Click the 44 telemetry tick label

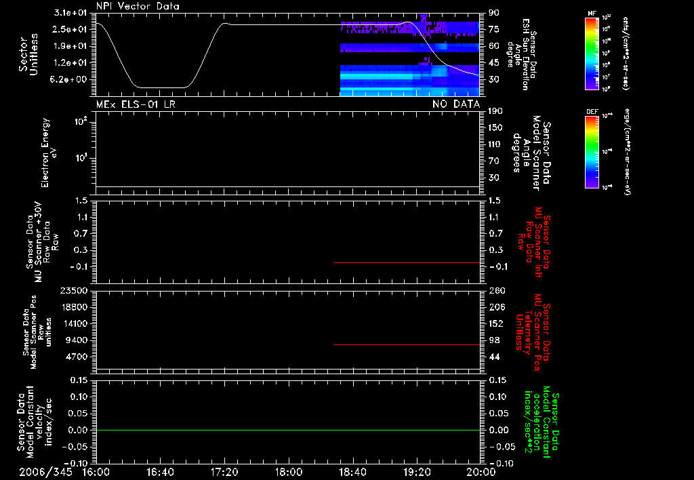click(494, 357)
